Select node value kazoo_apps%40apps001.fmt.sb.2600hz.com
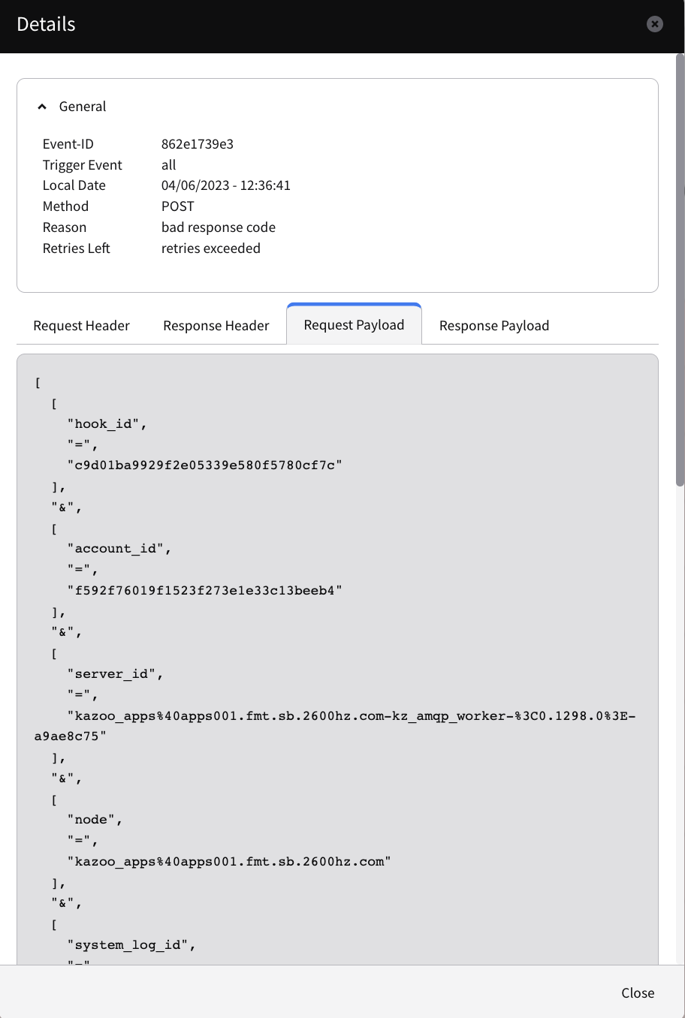685x1018 pixels. (230, 862)
